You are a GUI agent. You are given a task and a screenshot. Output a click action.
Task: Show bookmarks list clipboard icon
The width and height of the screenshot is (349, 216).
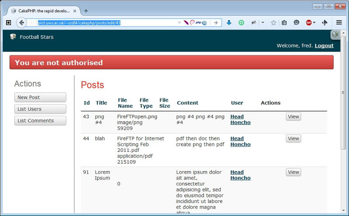click(284, 23)
